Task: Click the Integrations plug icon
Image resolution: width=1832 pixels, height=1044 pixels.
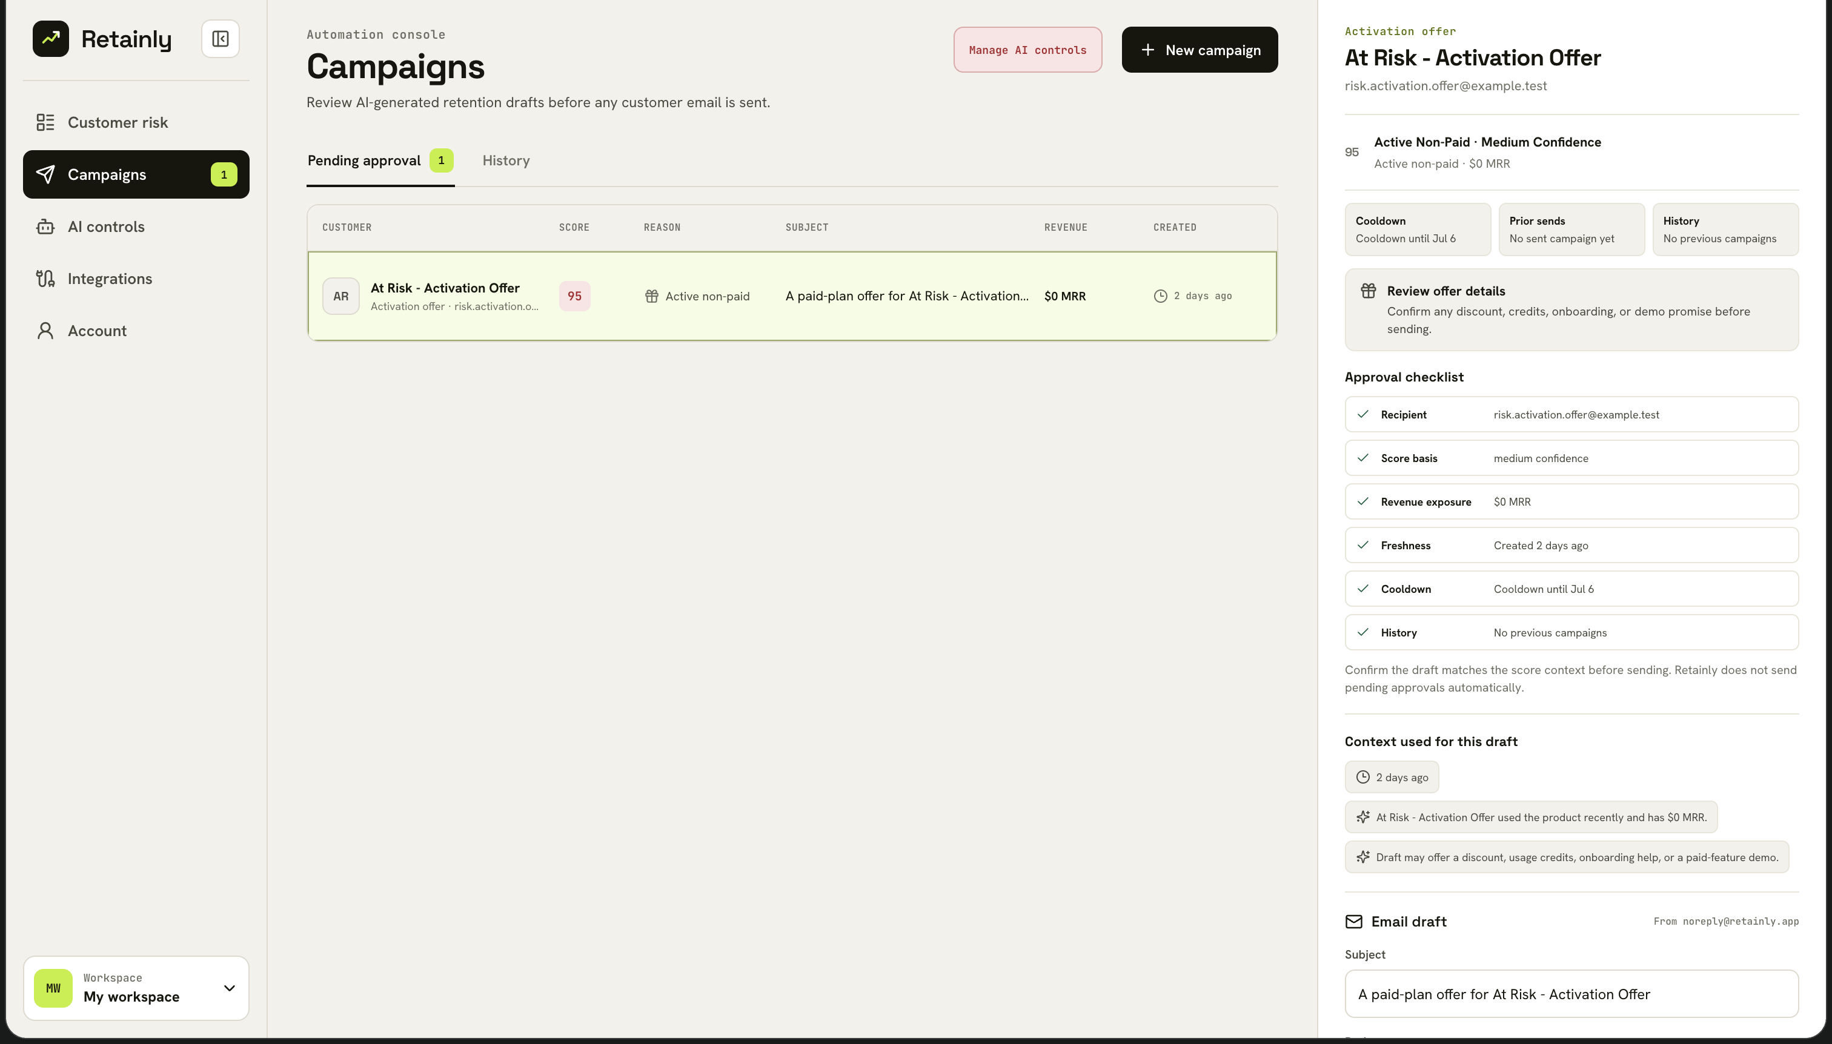Action: pyautogui.click(x=45, y=279)
